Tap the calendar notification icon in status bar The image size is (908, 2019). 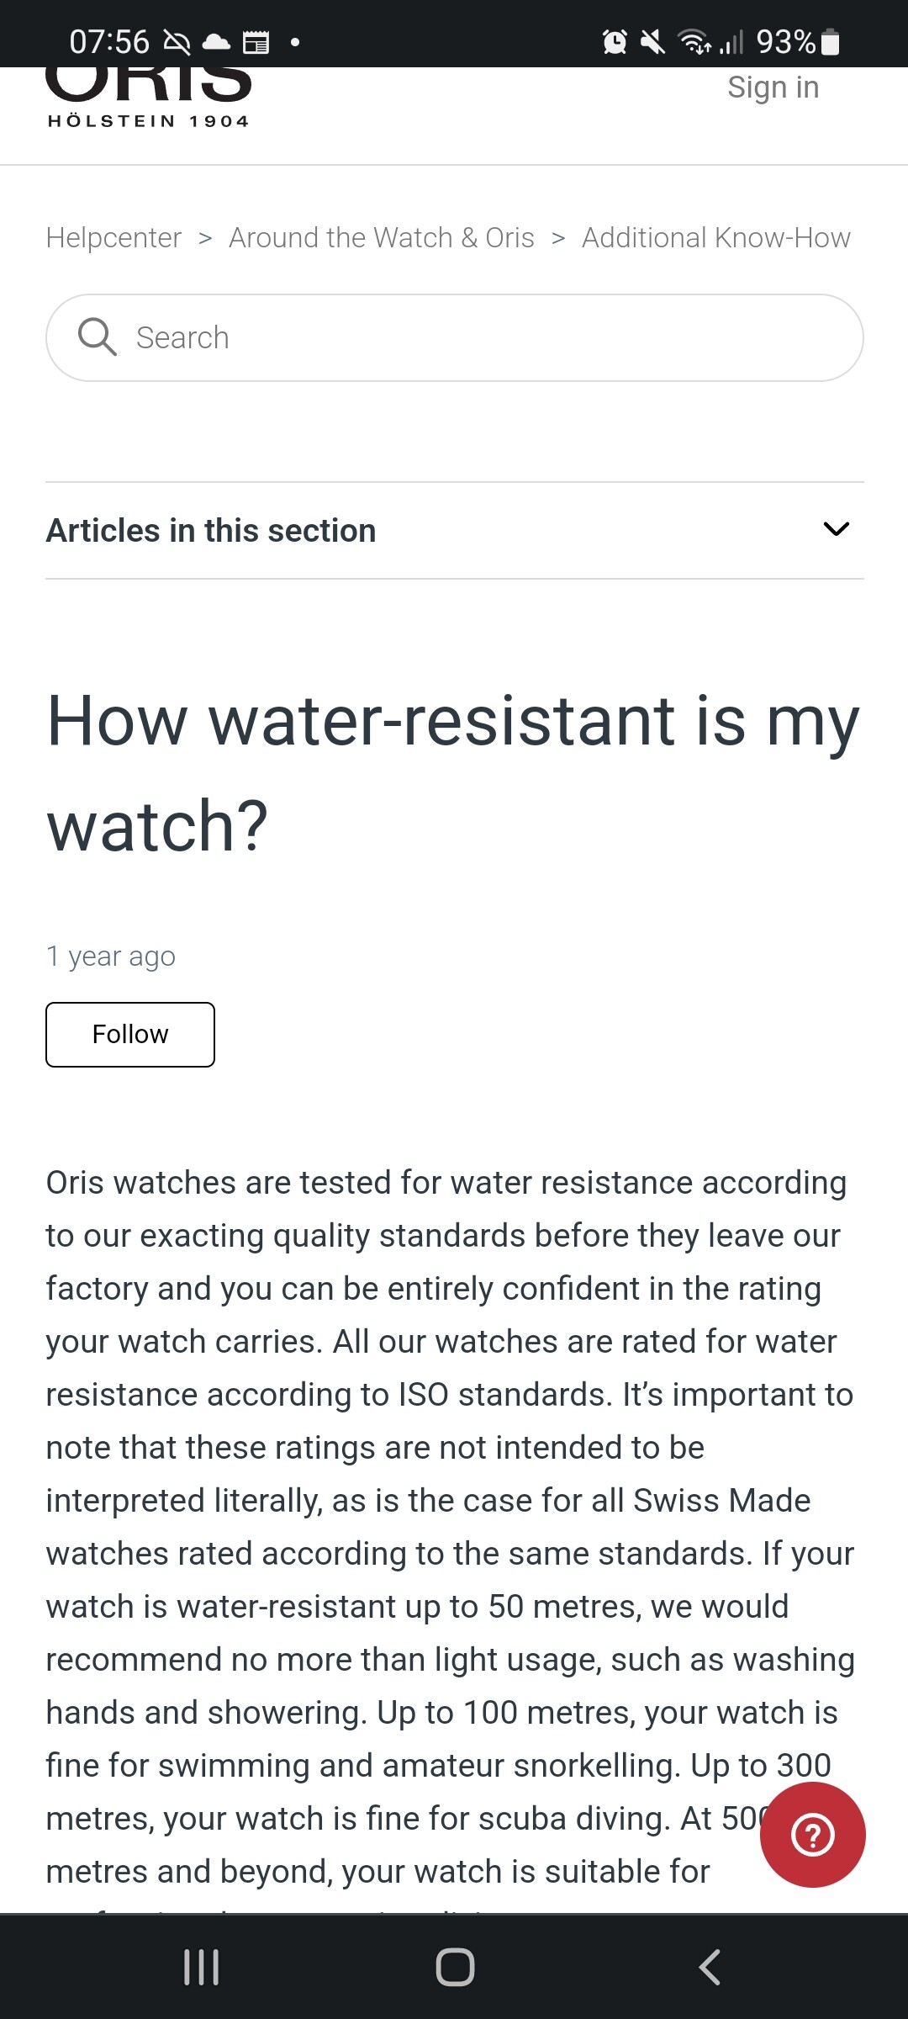point(256,42)
